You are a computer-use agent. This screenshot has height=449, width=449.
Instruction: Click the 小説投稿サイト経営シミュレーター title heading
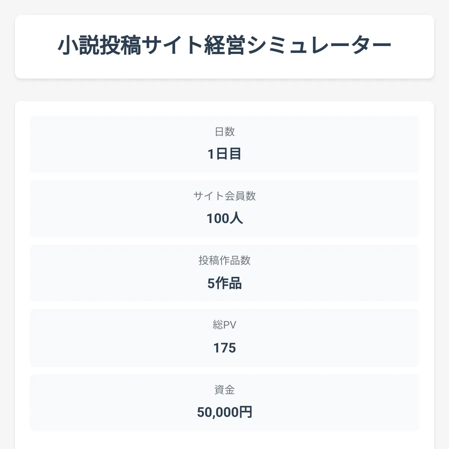click(224, 46)
